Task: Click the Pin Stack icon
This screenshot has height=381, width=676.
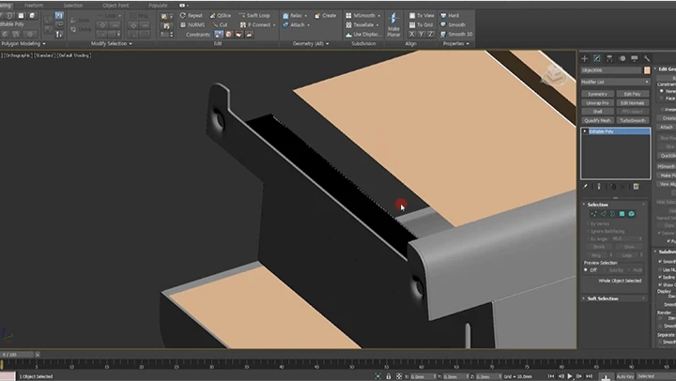Action: tap(585, 187)
